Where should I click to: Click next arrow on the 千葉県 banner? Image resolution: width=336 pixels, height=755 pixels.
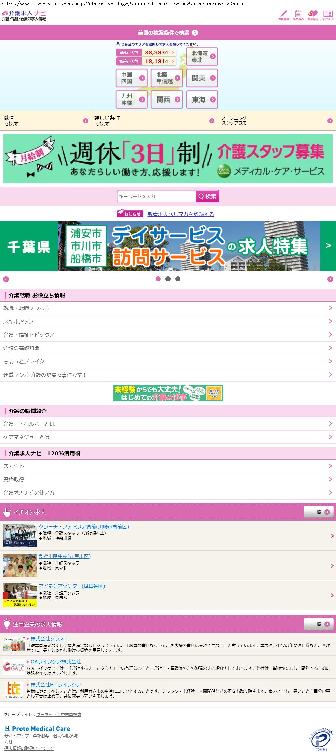click(x=328, y=246)
